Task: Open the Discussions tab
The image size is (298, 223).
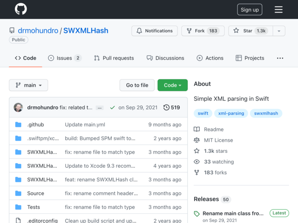Action: point(165,58)
